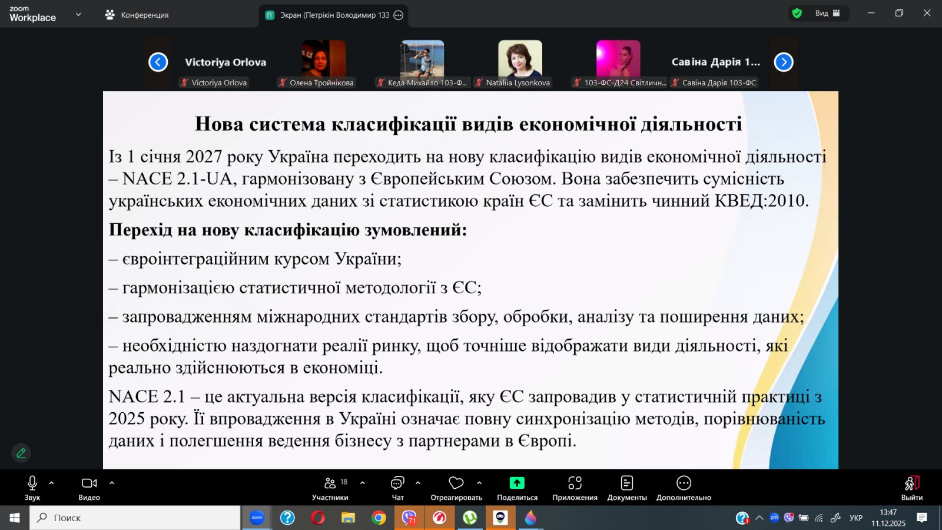Toggle the microphone Звук button

click(x=32, y=488)
